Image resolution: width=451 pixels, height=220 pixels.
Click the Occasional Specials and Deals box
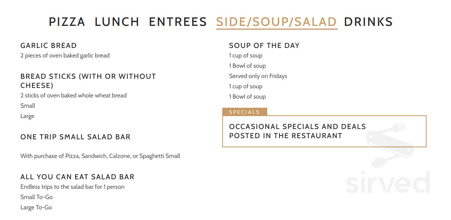point(324,131)
